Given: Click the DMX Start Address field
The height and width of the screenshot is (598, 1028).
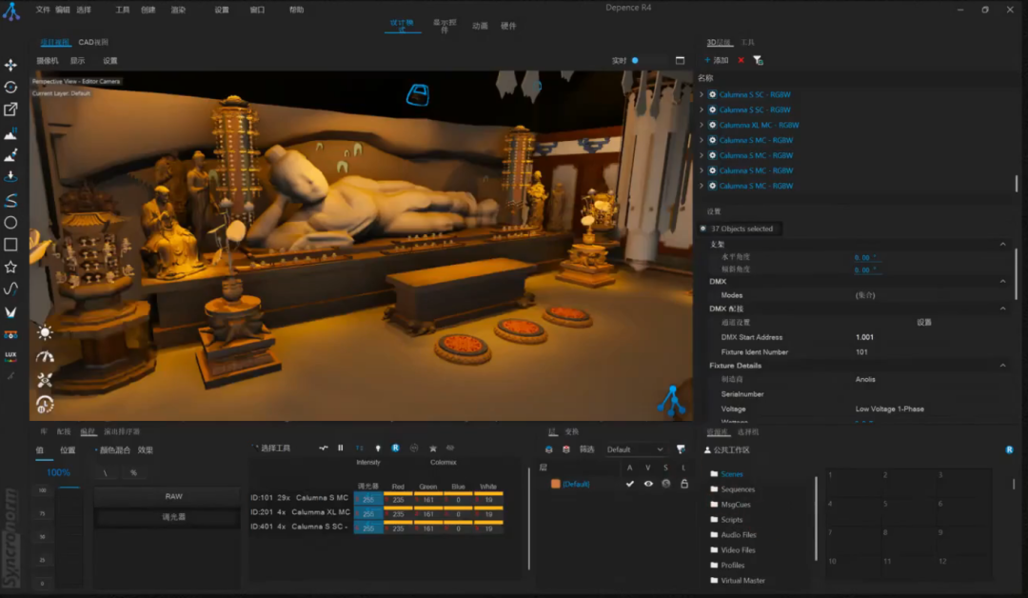Looking at the screenshot, I should pos(864,337).
